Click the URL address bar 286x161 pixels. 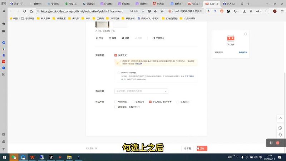point(82,11)
